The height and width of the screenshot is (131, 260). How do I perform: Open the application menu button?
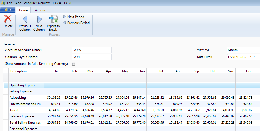click(8, 10)
